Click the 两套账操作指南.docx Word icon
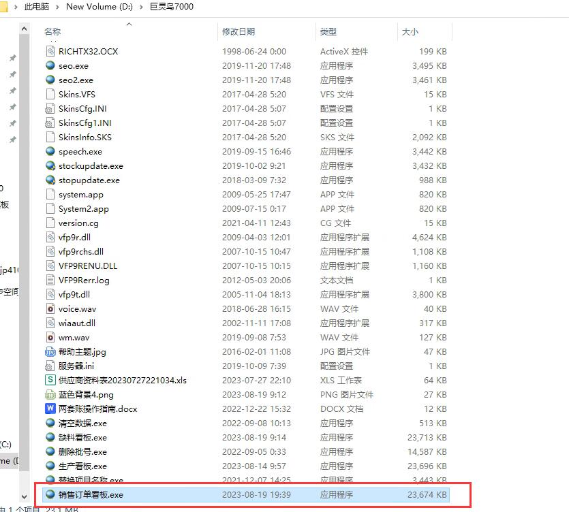The image size is (569, 512). pos(50,409)
